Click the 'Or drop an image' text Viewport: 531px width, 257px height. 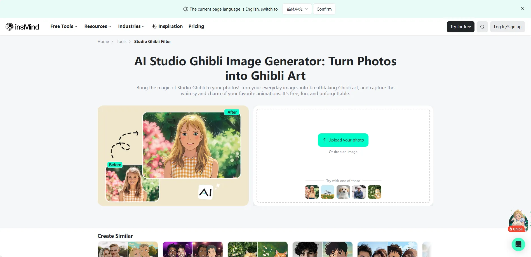(343, 152)
